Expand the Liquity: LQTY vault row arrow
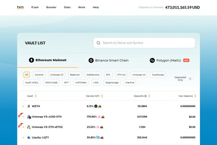217x145 pixels. (24, 137)
